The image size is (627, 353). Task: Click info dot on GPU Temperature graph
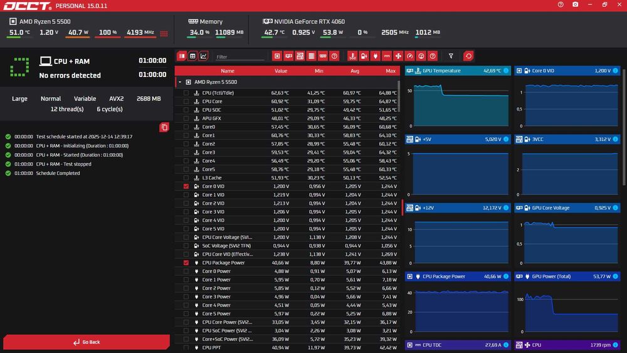click(506, 71)
